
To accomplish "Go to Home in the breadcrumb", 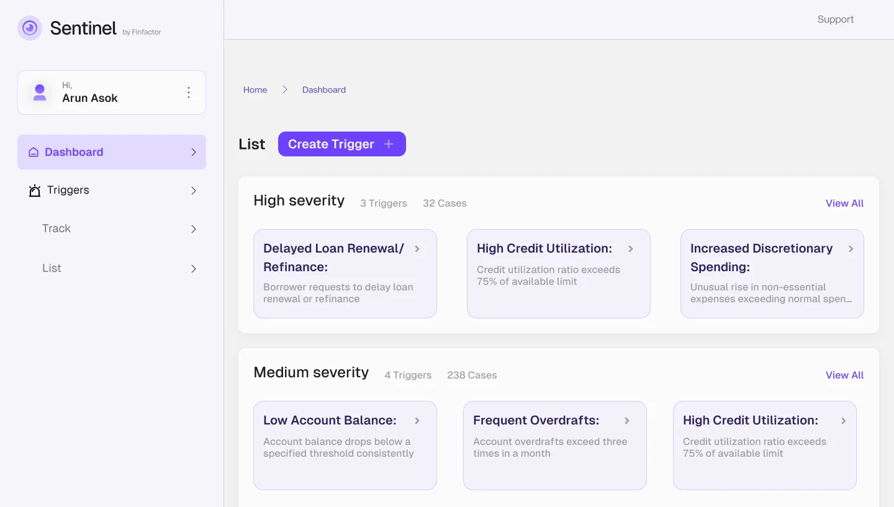I will click(255, 89).
